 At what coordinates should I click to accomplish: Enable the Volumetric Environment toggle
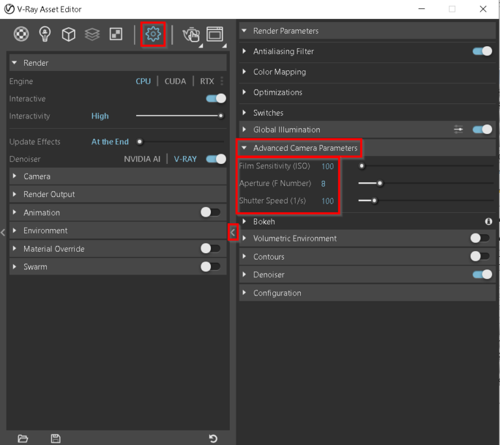click(480, 238)
